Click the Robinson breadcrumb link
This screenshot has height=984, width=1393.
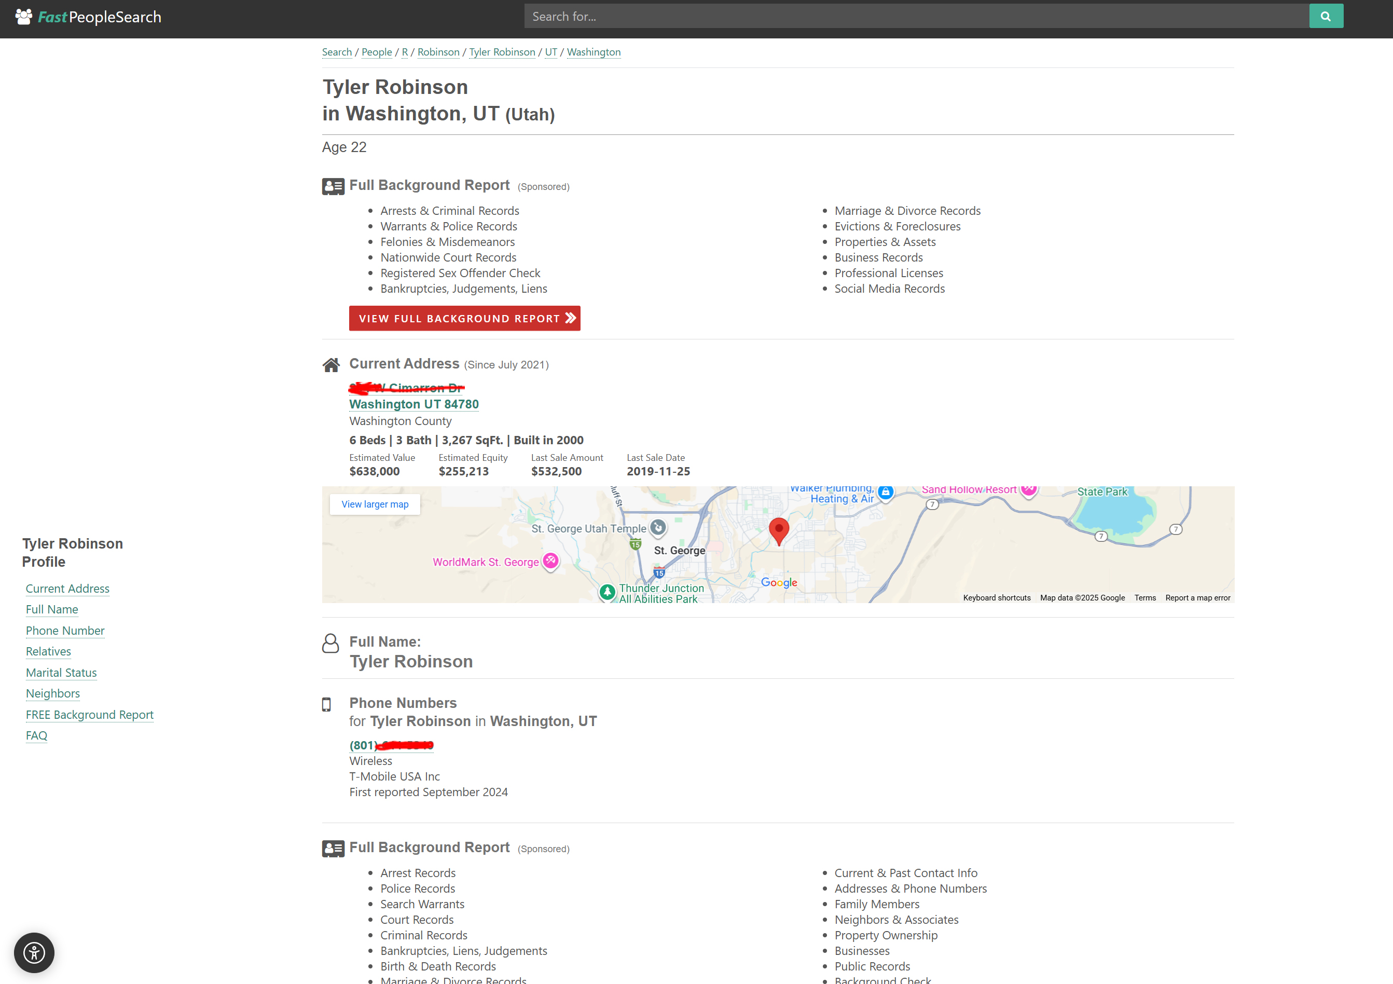coord(438,52)
